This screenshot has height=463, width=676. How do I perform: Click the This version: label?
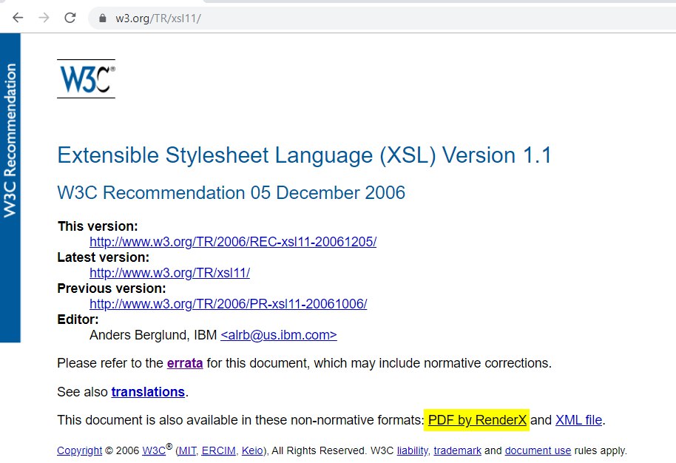coord(98,226)
